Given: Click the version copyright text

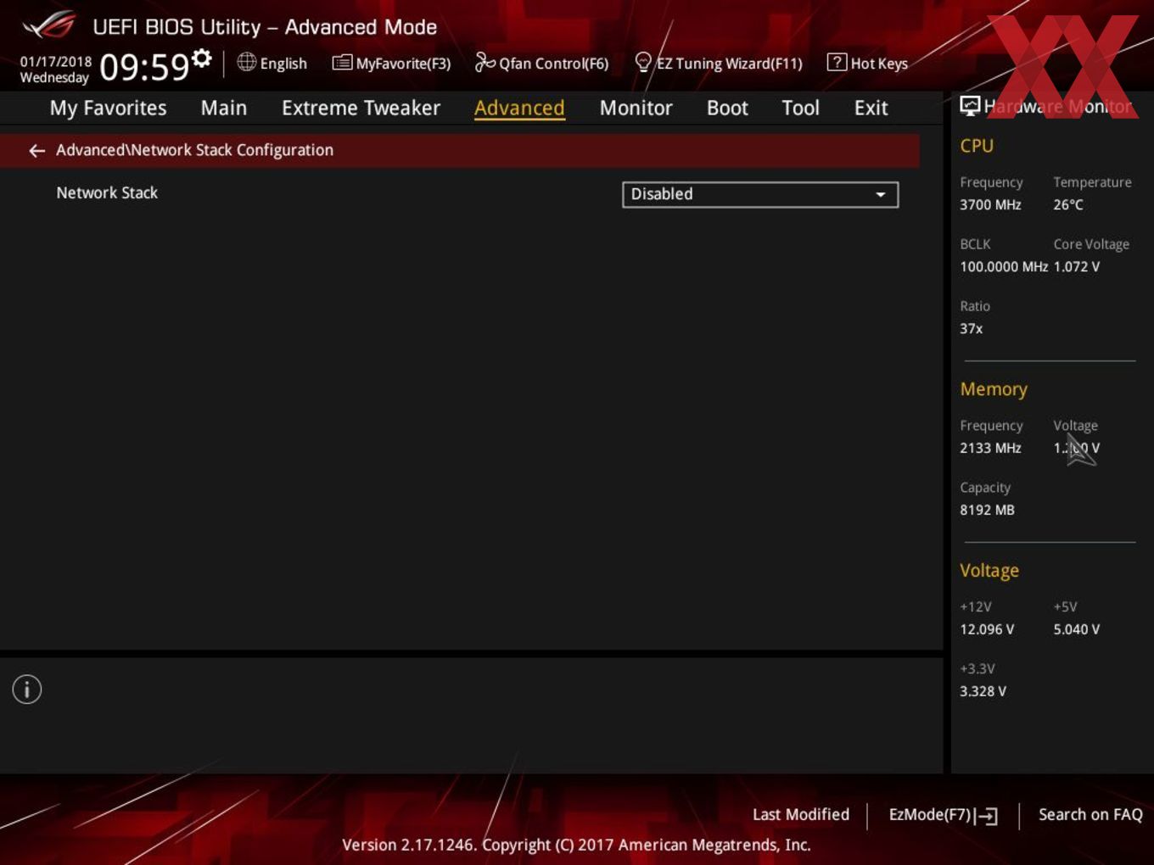Looking at the screenshot, I should coord(576,845).
